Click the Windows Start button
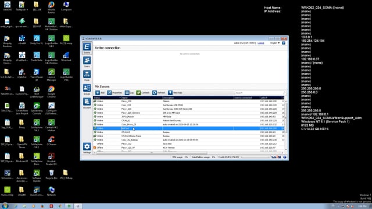The image size is (372, 209). click(5, 206)
